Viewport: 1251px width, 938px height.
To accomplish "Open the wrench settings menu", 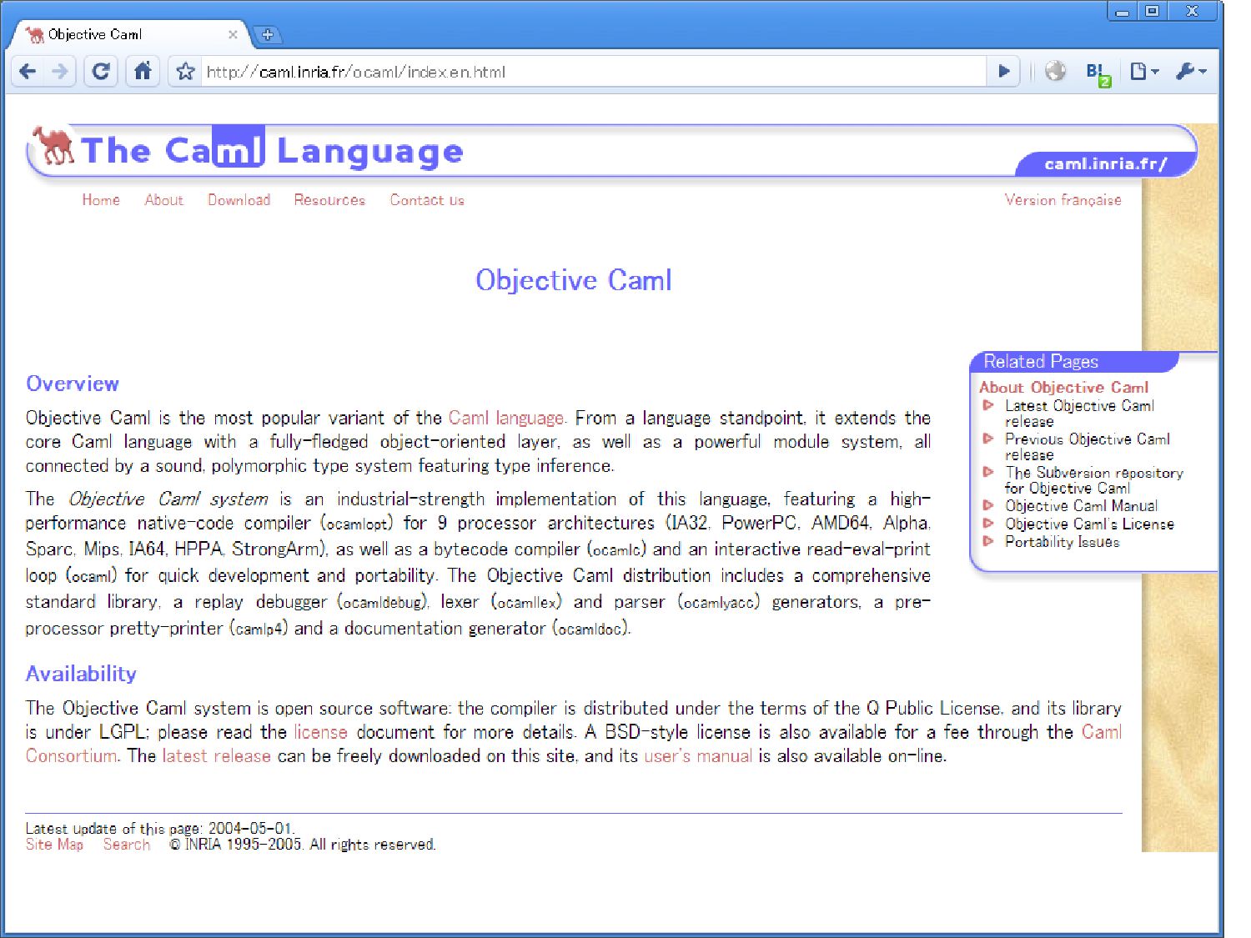I will 1191,72.
